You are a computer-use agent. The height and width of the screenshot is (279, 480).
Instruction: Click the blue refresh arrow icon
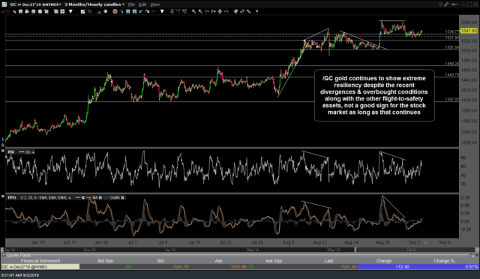[x=154, y=11]
